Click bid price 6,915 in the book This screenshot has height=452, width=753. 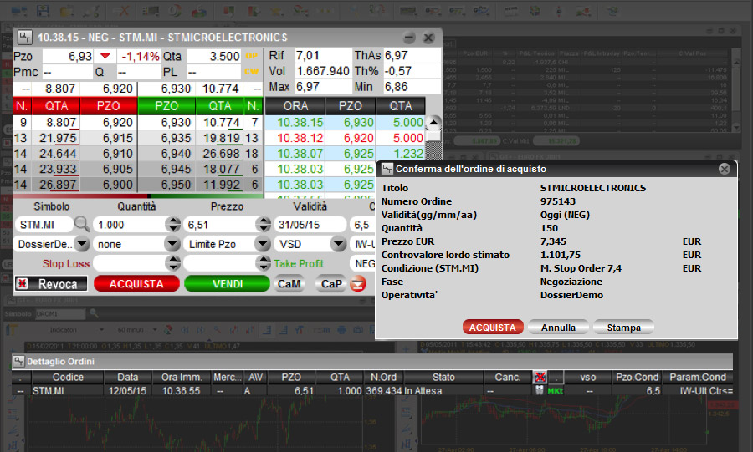pyautogui.click(x=118, y=138)
